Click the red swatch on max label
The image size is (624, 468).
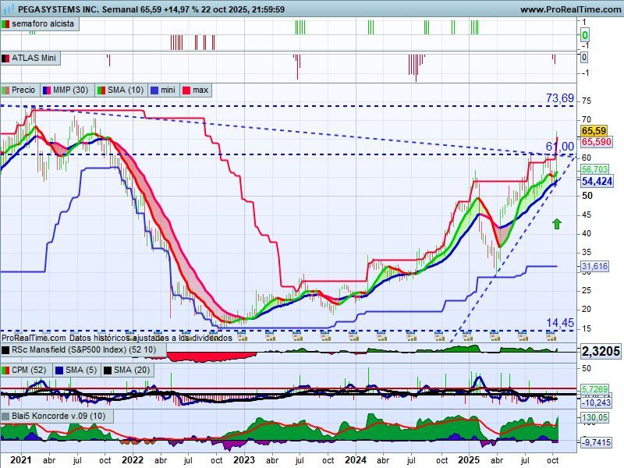tap(186, 90)
